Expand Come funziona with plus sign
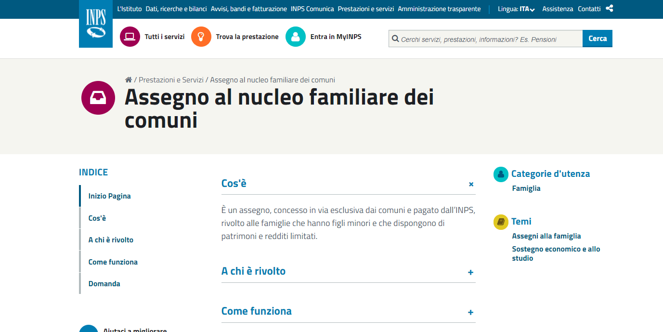Image resolution: width=663 pixels, height=332 pixels. [x=471, y=312]
